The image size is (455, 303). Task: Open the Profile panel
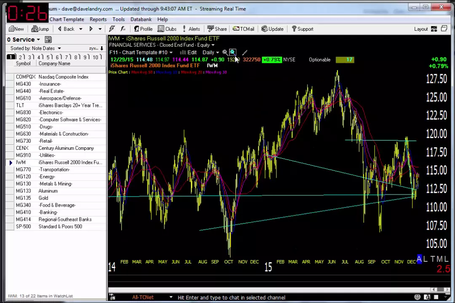coord(143,29)
